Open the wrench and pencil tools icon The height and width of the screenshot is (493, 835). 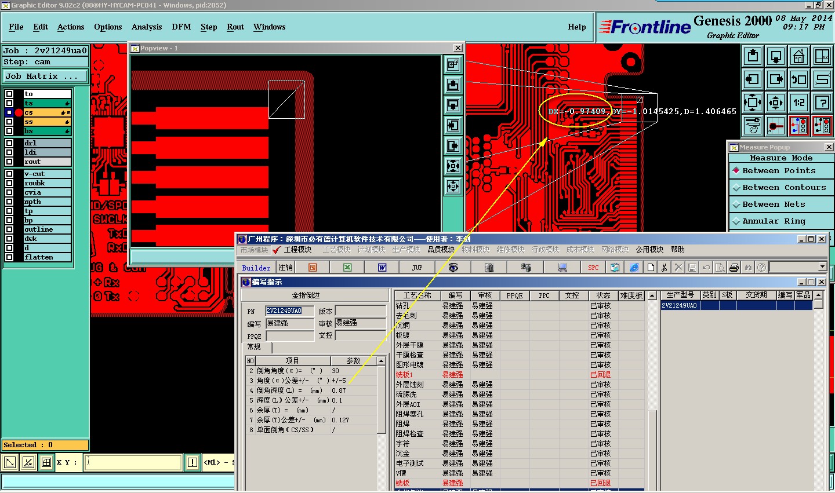[x=753, y=126]
